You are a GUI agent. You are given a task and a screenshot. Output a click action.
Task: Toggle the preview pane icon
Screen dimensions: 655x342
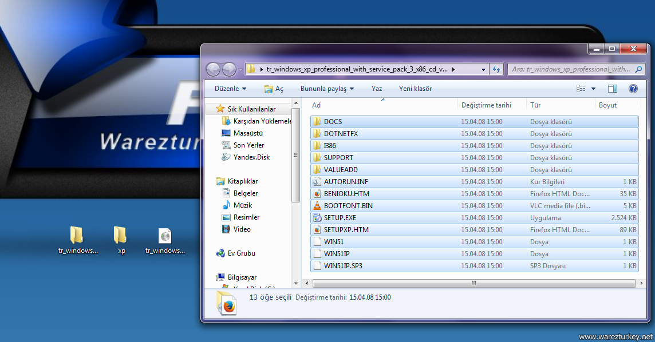(x=613, y=89)
